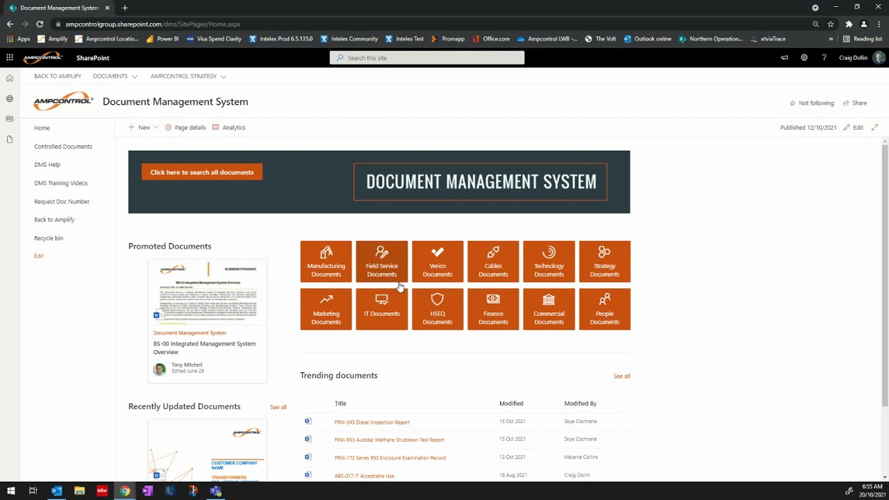The image size is (889, 500).
Task: Go to Home in left navigation
Action: [x=42, y=128]
